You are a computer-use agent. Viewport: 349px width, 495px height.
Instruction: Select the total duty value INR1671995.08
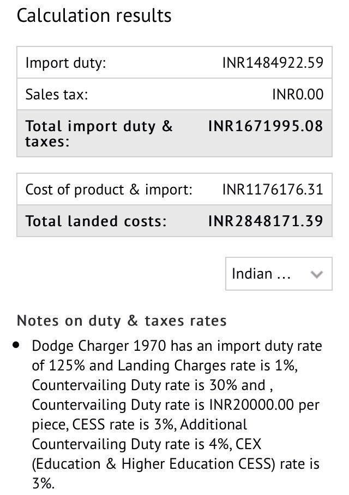266,126
